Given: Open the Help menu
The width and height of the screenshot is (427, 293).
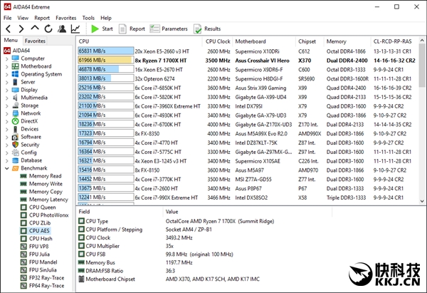Looking at the screenshot, I should 106,18.
